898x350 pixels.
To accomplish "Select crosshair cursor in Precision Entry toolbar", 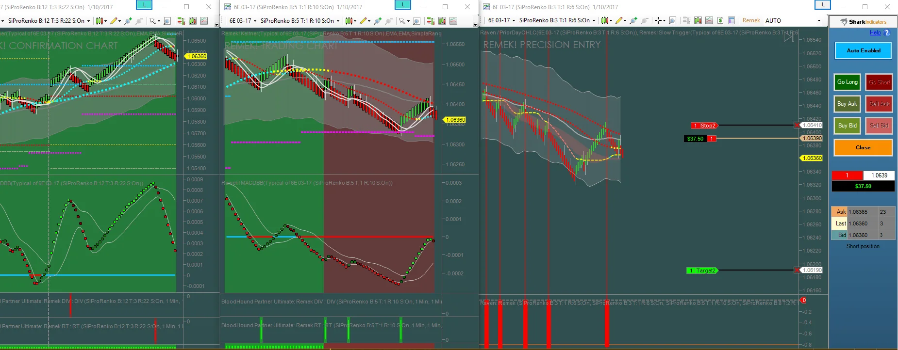I will [658, 20].
